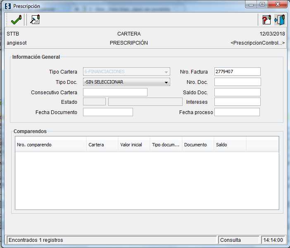Click the Fecha Documento input field
Image resolution: width=290 pixels, height=248 pixels.
pyautogui.click(x=108, y=112)
